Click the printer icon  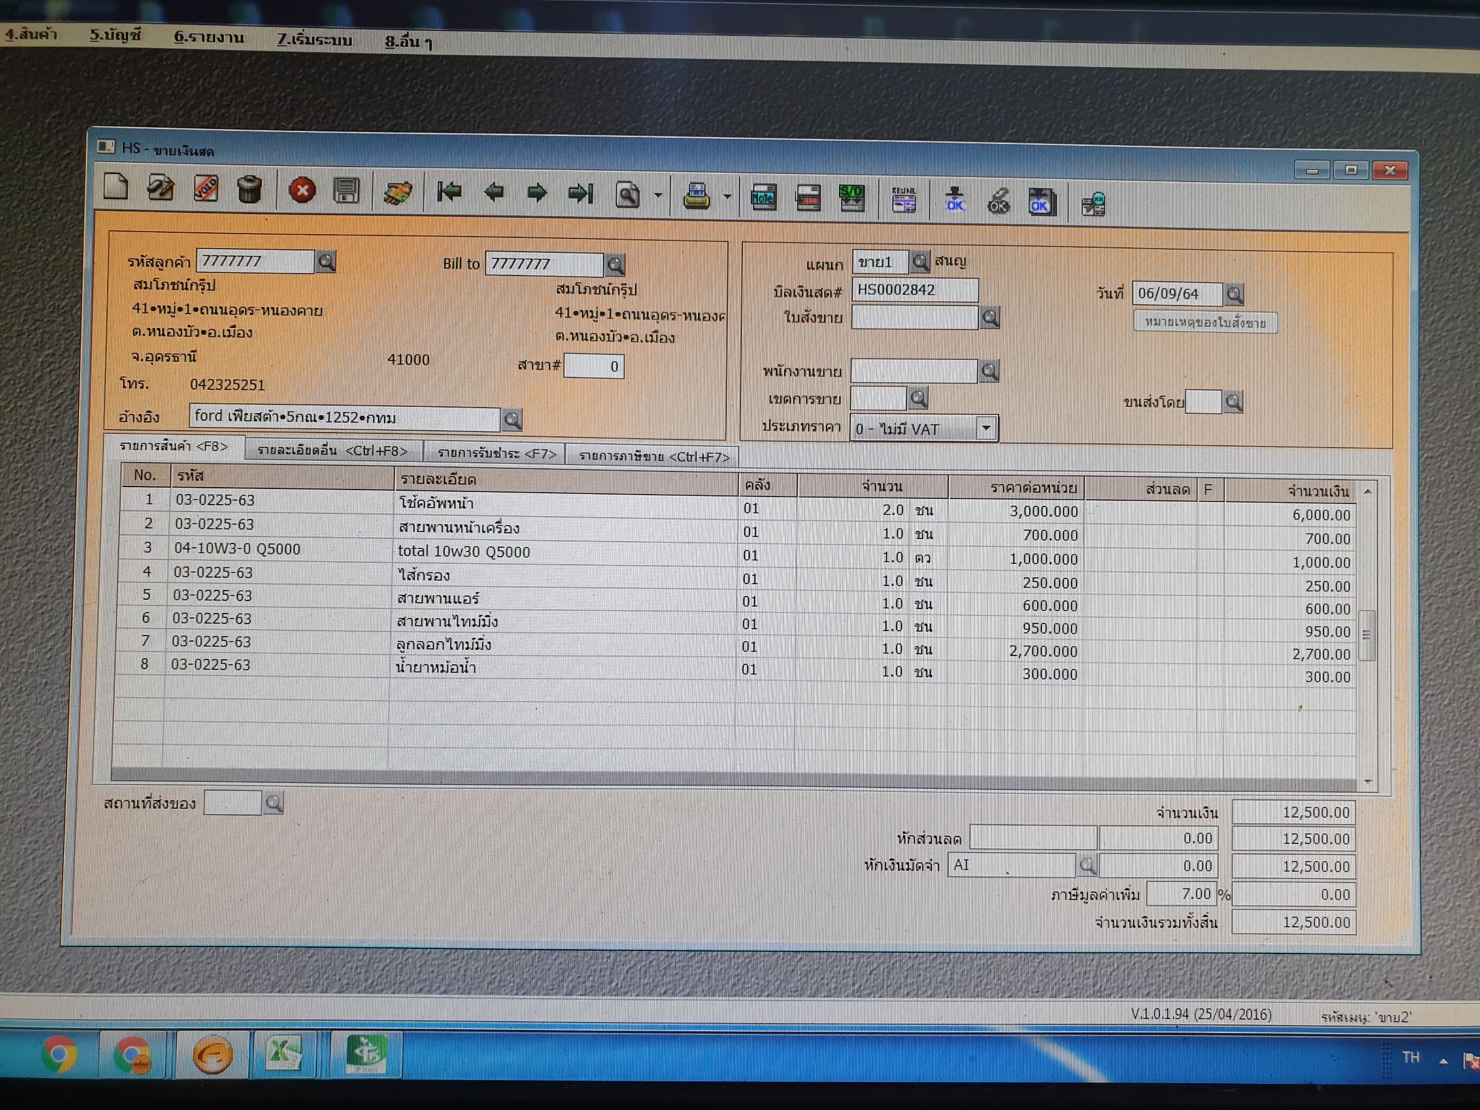tap(697, 197)
